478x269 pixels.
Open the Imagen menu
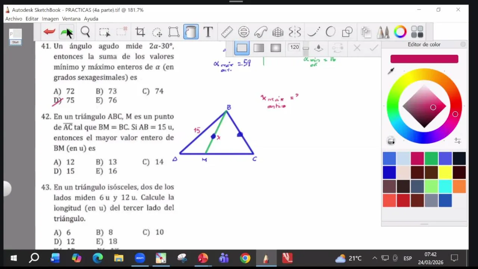pyautogui.click(x=50, y=19)
